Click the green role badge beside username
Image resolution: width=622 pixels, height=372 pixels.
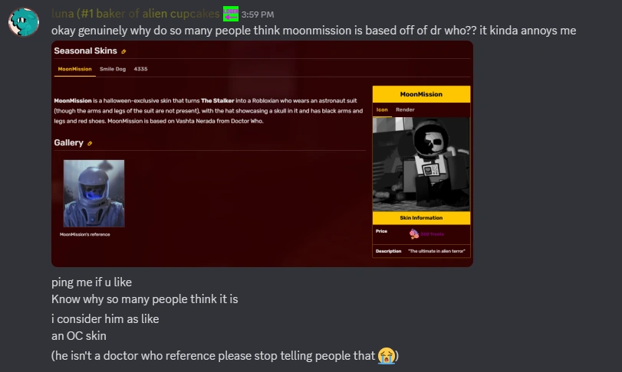click(231, 14)
